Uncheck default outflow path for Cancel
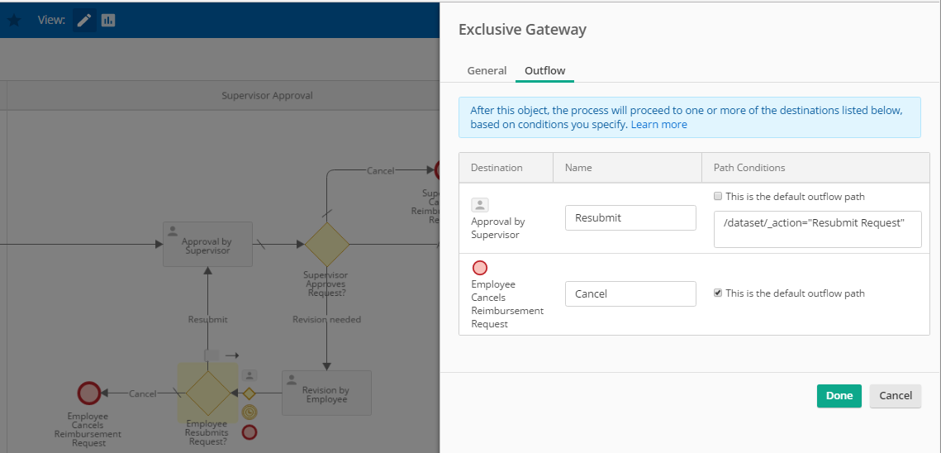This screenshot has height=453, width=941. tap(718, 293)
